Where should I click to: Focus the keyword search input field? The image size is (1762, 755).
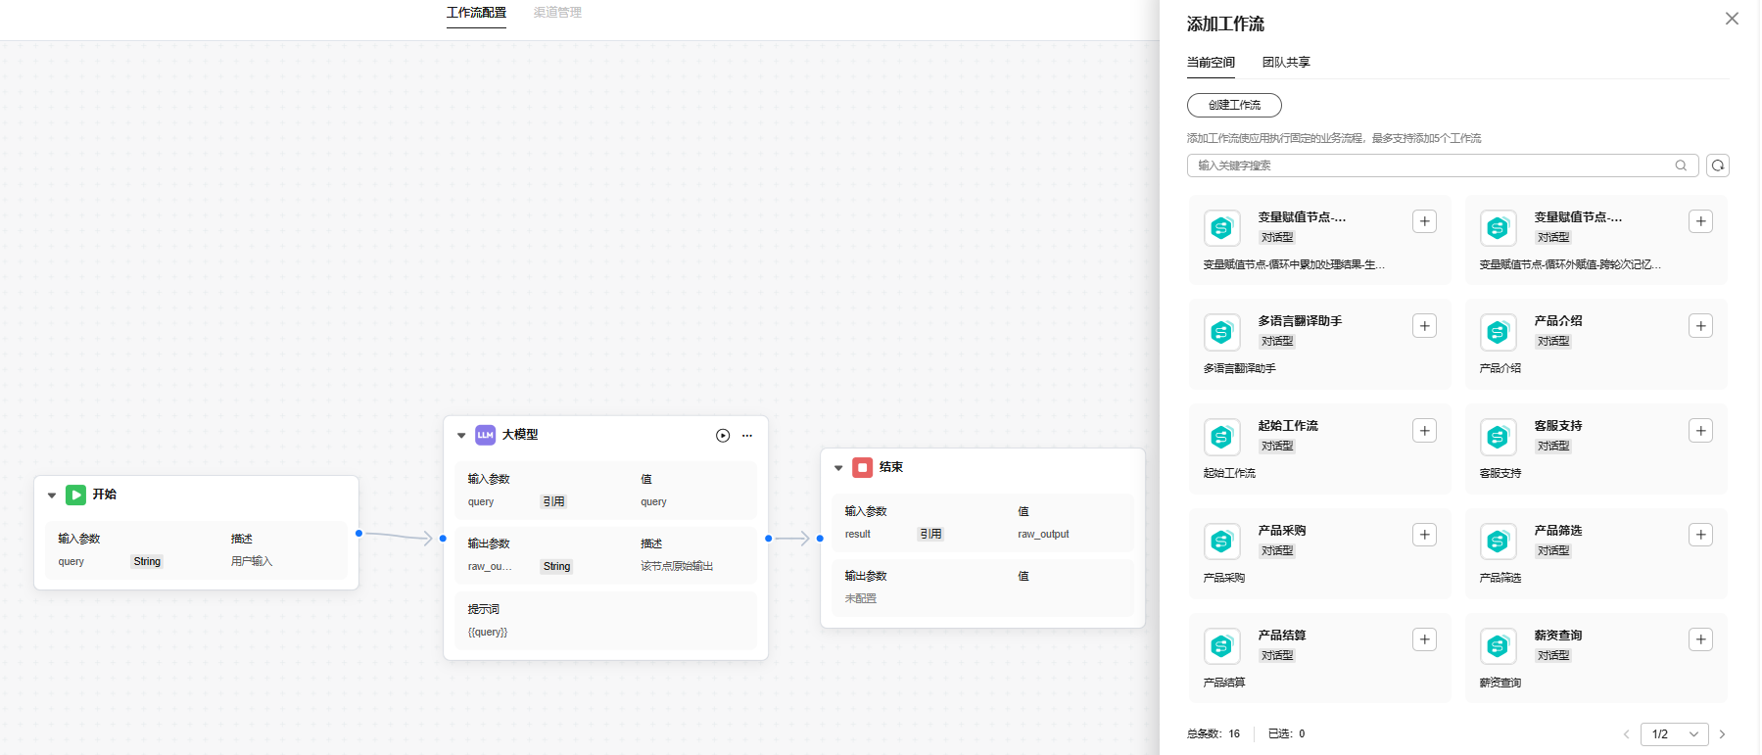click(x=1430, y=165)
